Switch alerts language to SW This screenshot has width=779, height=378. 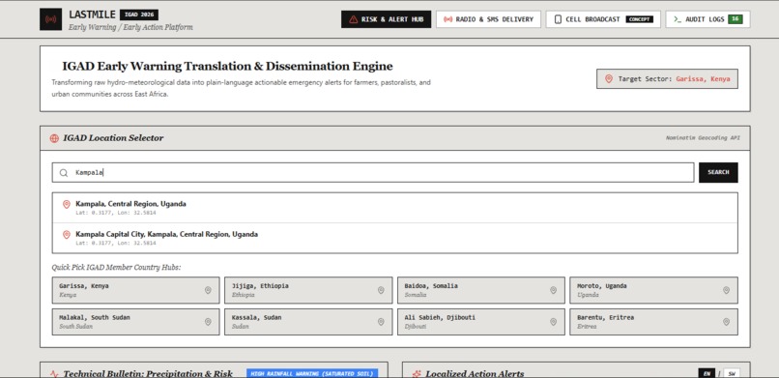(x=731, y=373)
